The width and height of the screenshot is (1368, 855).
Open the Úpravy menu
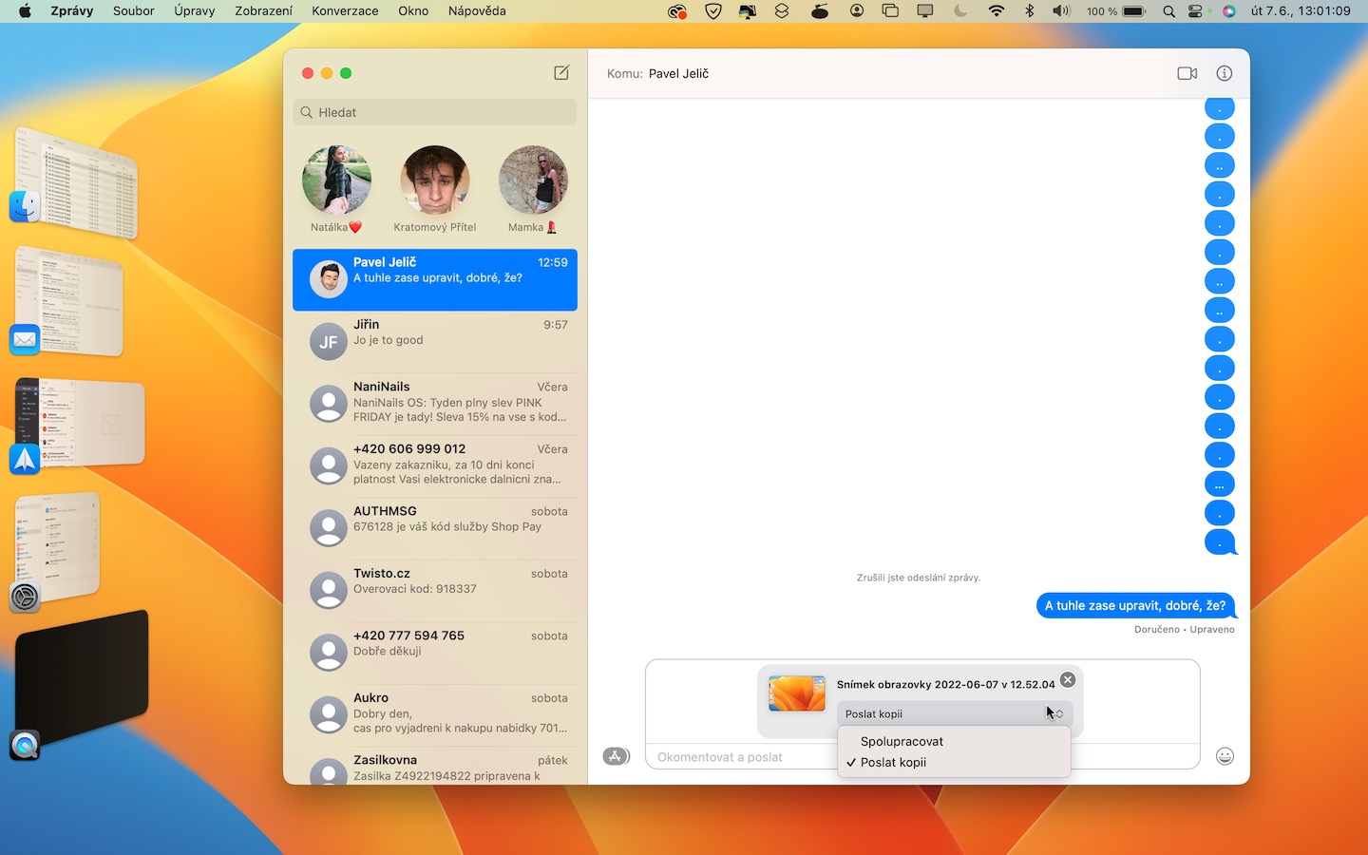pos(195,11)
